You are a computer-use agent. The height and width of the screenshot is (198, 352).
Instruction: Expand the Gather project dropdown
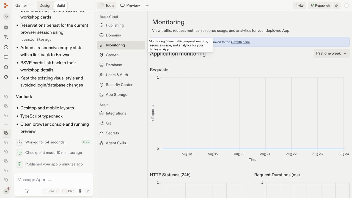pyautogui.click(x=24, y=5)
